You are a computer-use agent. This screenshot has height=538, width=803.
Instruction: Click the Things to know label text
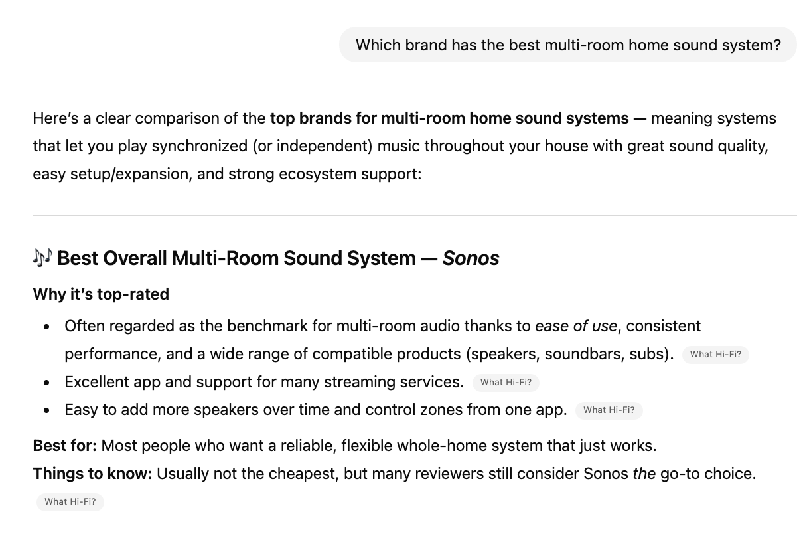(92, 473)
